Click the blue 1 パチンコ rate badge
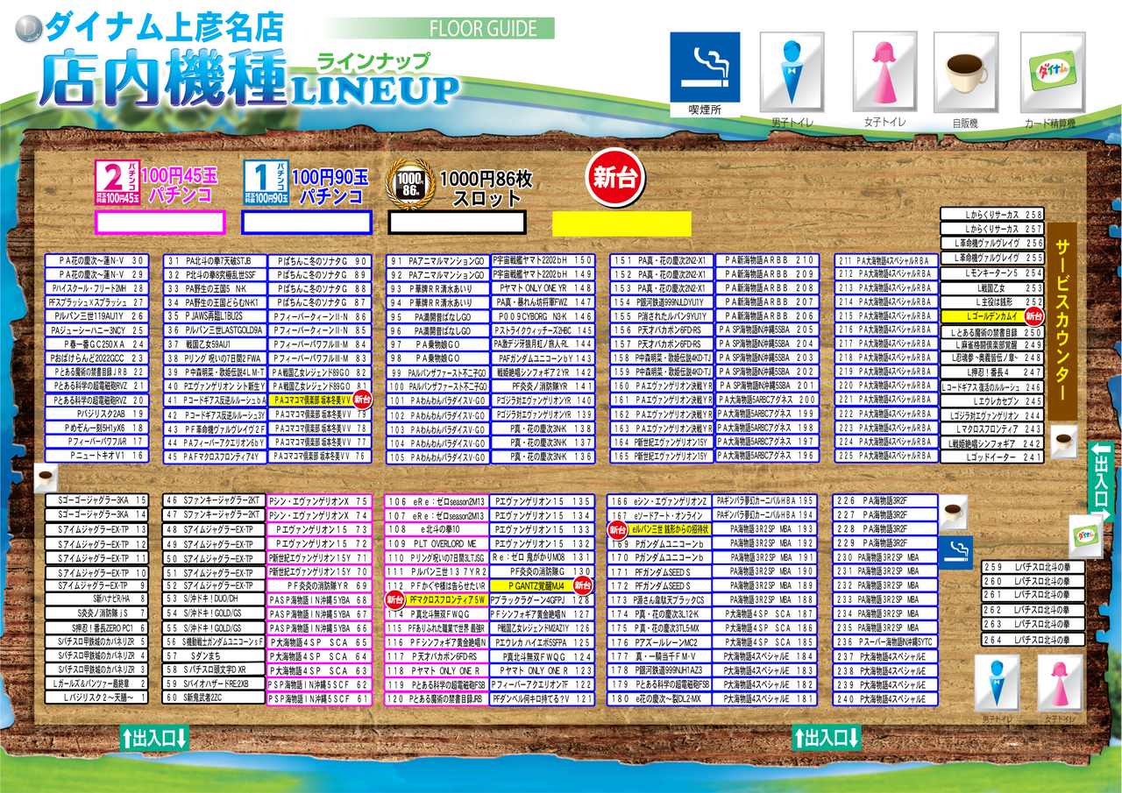The width and height of the screenshot is (1122, 793). (266, 182)
